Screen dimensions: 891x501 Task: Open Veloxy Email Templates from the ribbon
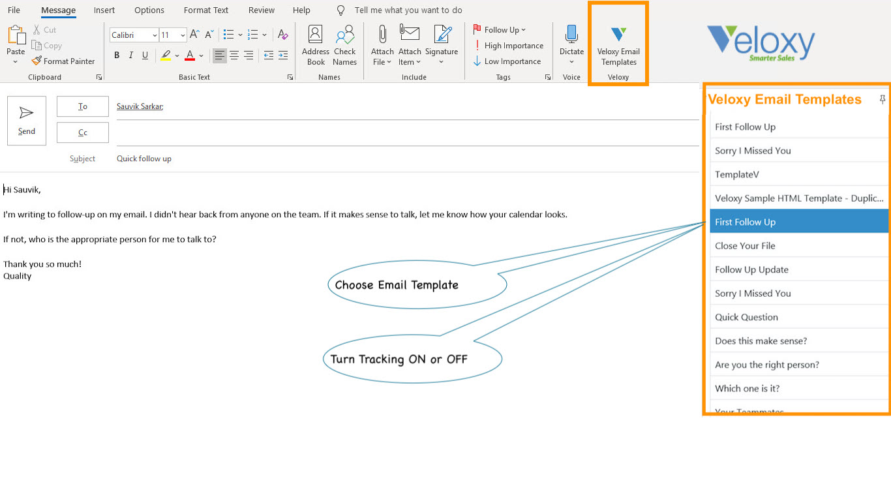(618, 46)
